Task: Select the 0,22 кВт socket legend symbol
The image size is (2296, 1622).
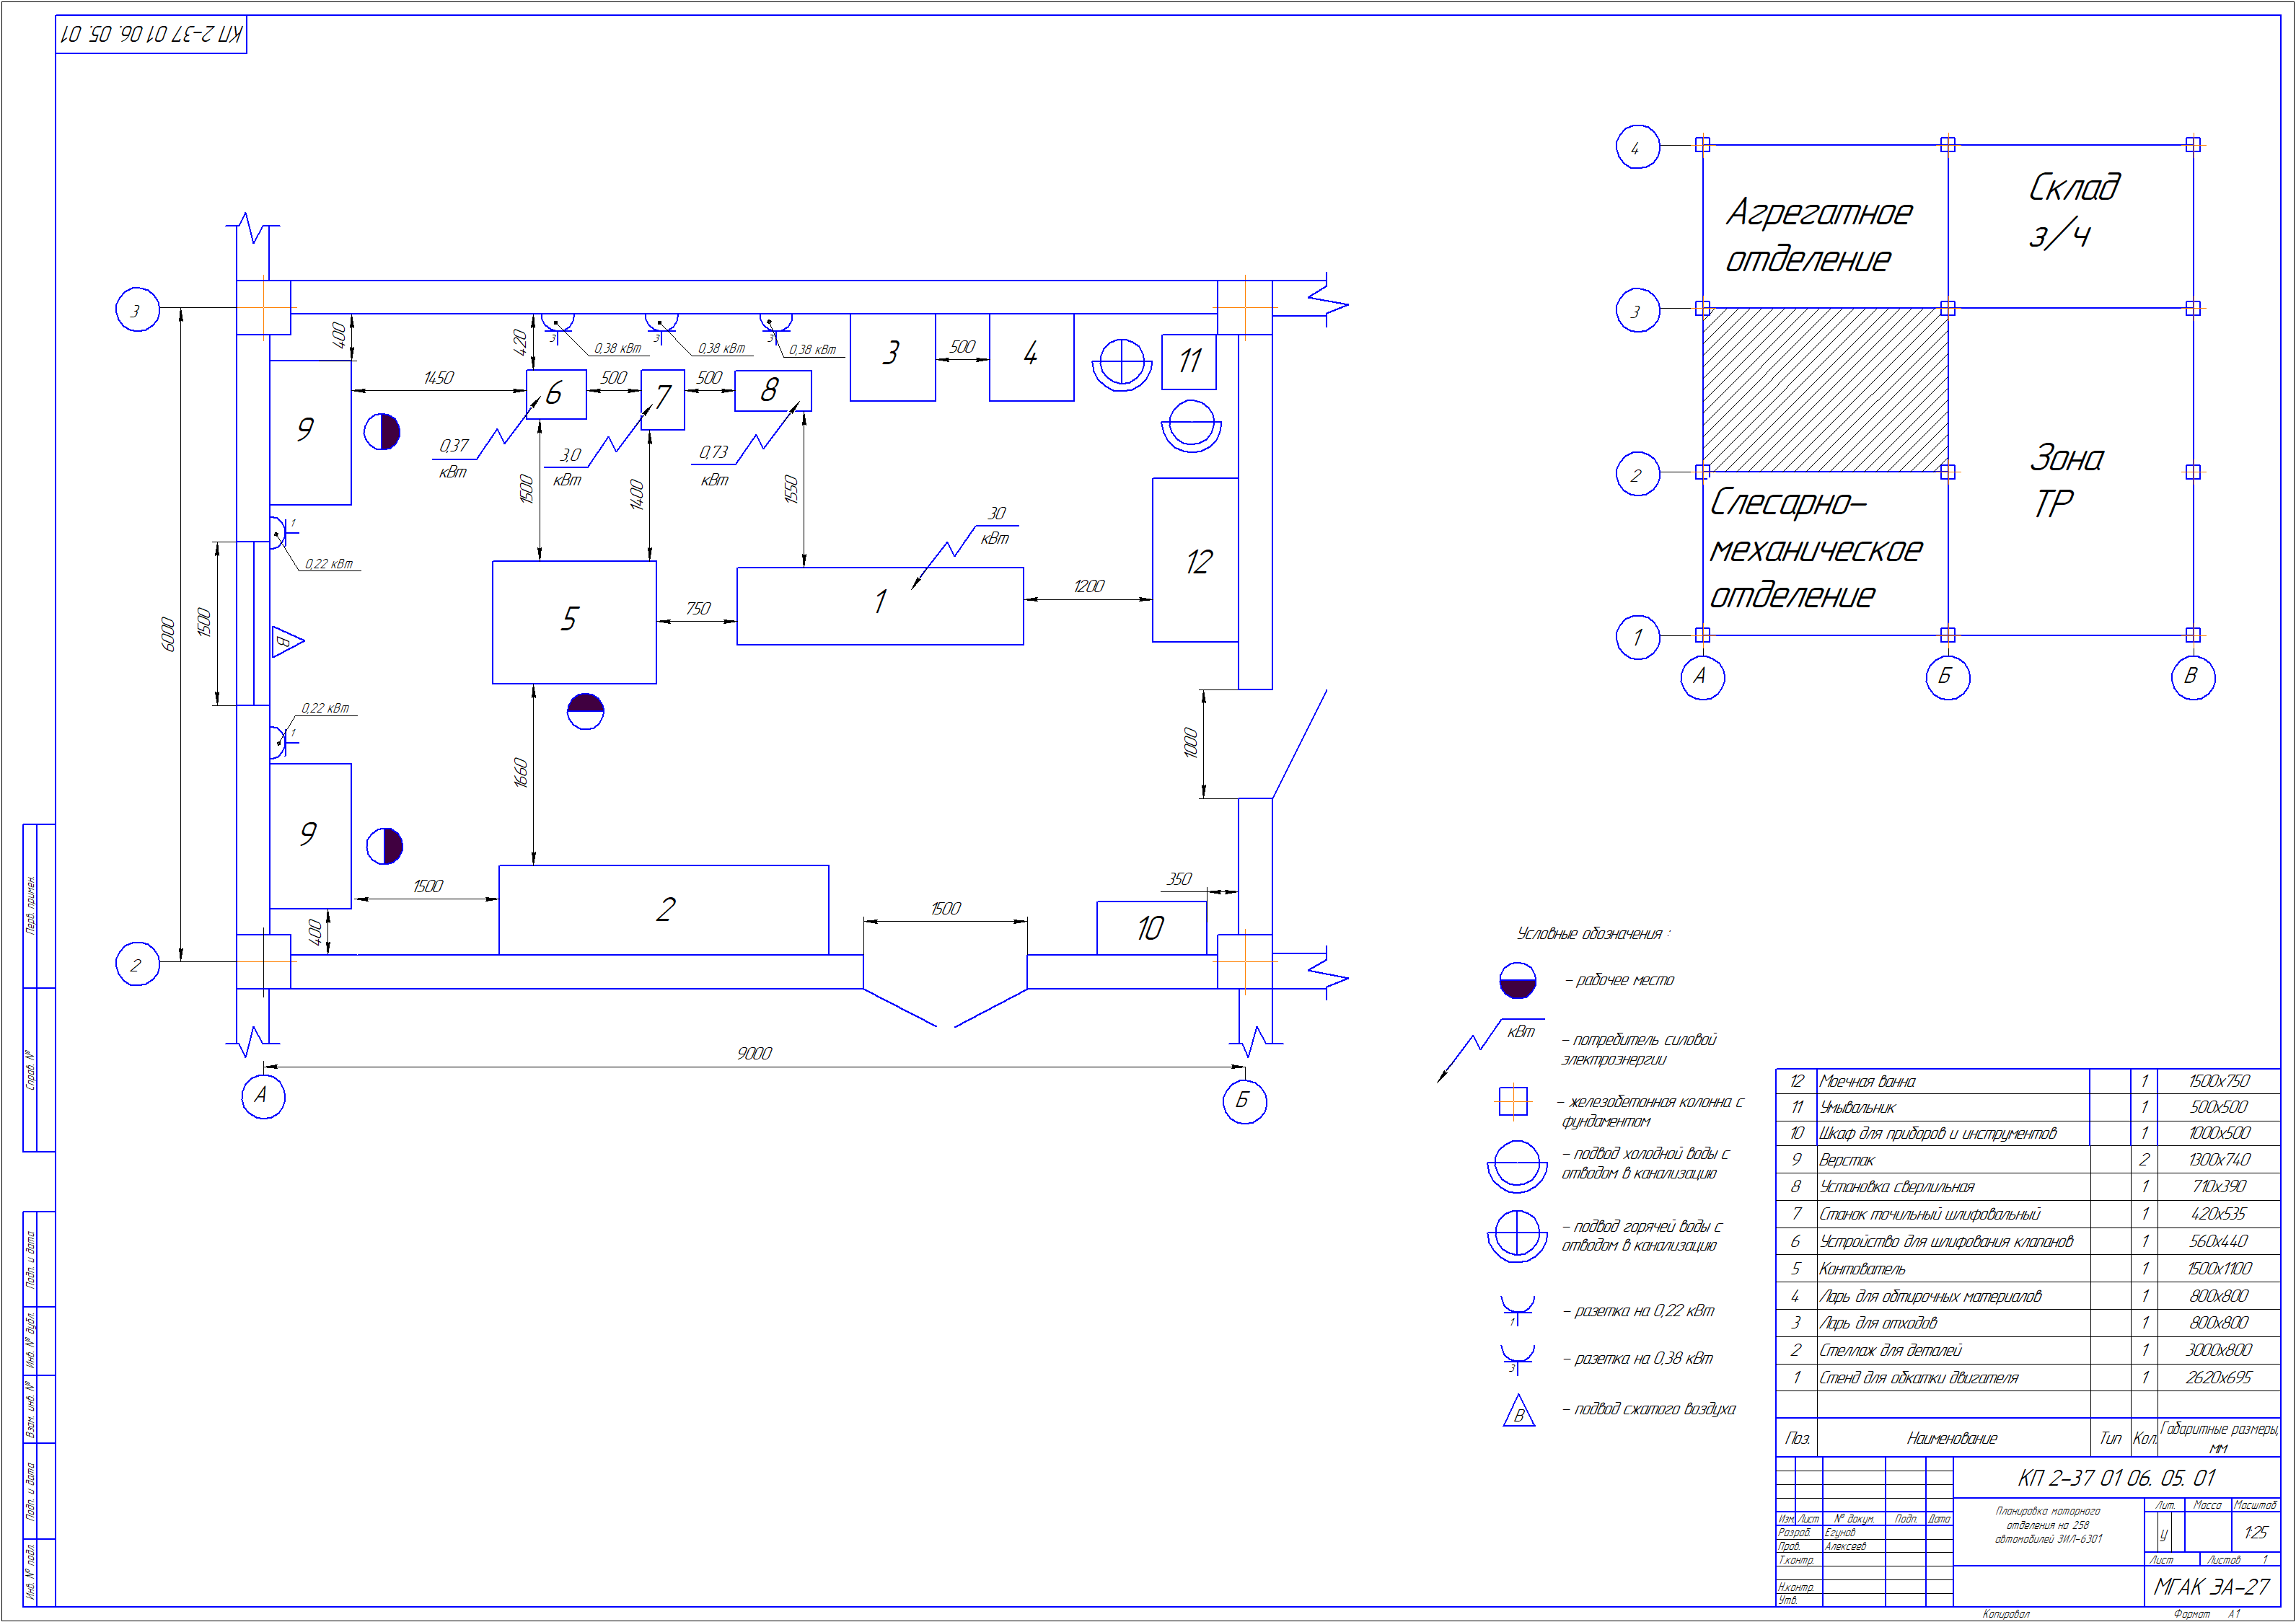Action: coord(1517,1309)
